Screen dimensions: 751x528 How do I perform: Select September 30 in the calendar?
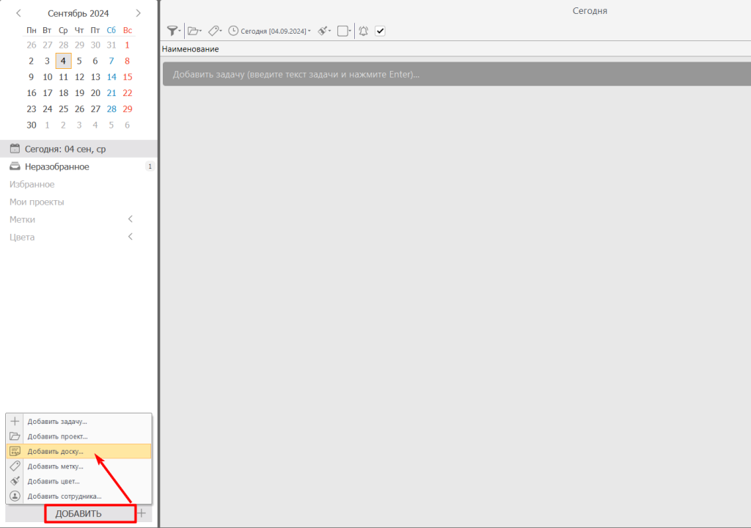click(x=31, y=125)
